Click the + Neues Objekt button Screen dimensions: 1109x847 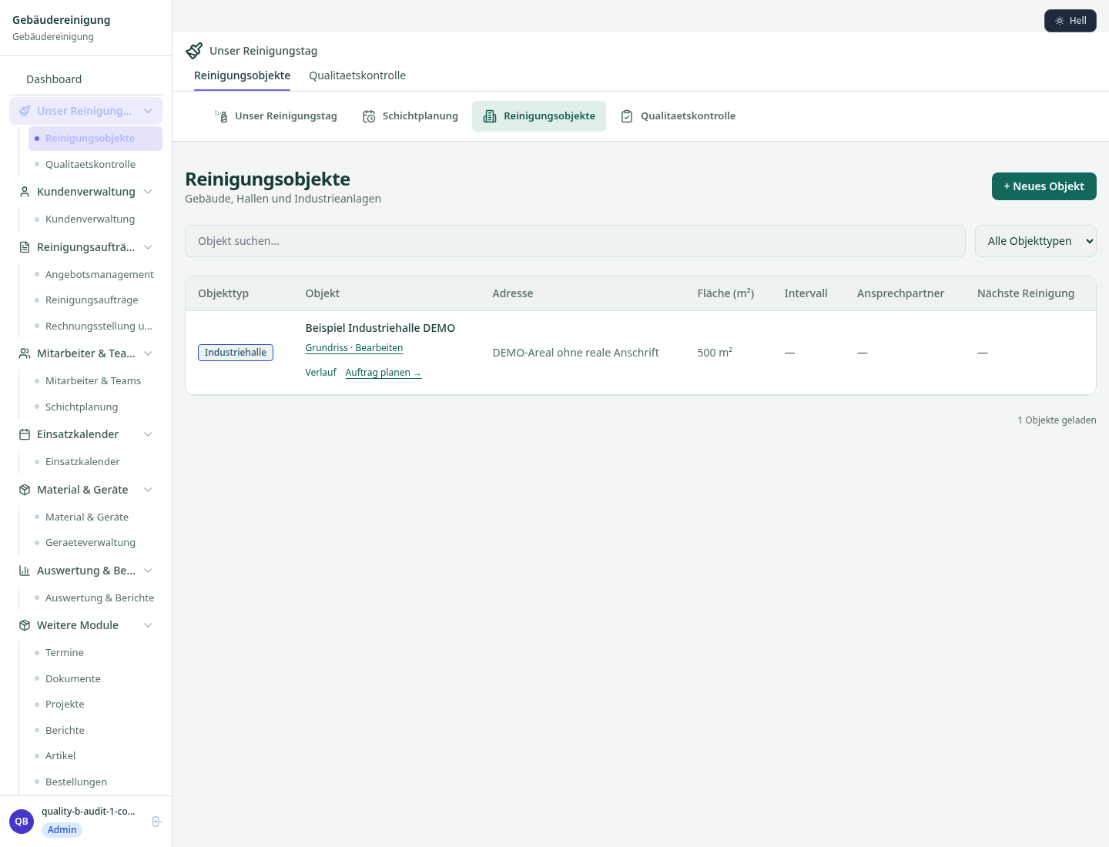pos(1044,186)
